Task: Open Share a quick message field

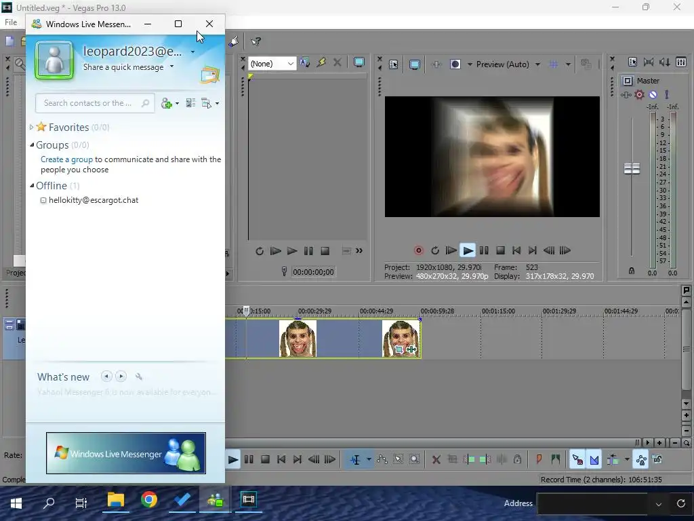Action: pyautogui.click(x=128, y=67)
